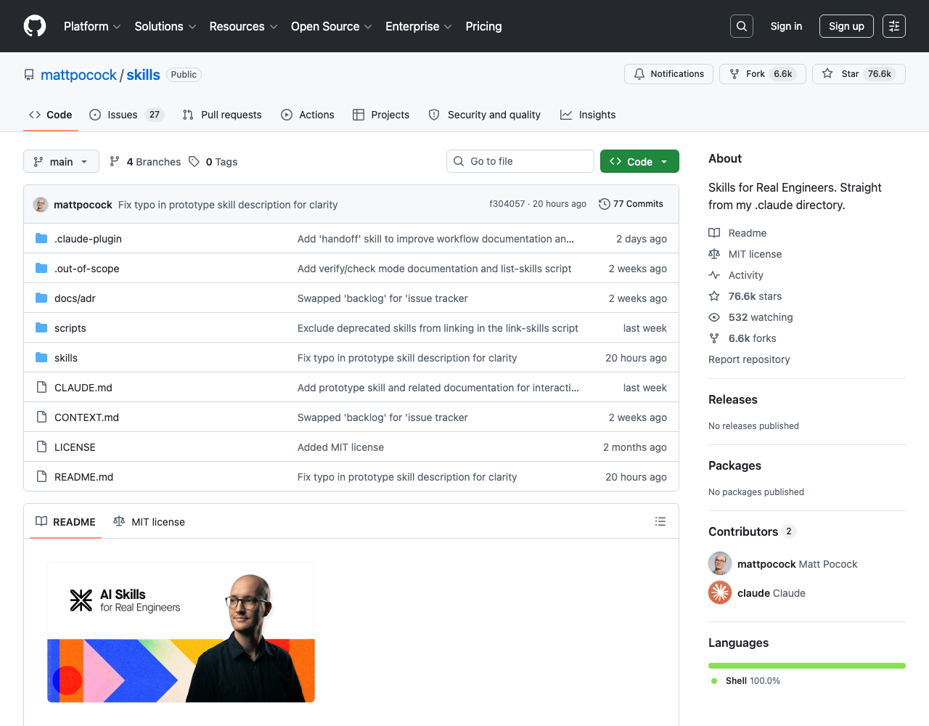
Task: Click the README.md file icon
Action: click(41, 477)
